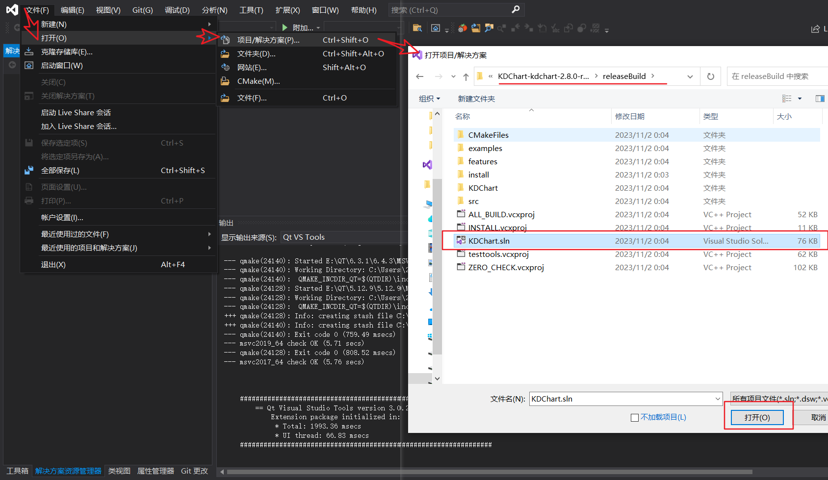Switch to the 类视图 tab
Screen dimensions: 828x480
(x=119, y=471)
